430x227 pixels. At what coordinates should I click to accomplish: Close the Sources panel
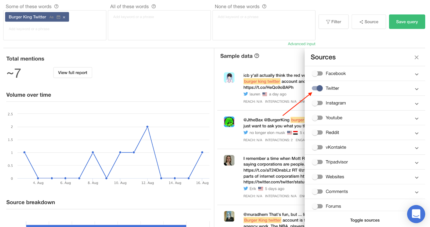tap(417, 57)
